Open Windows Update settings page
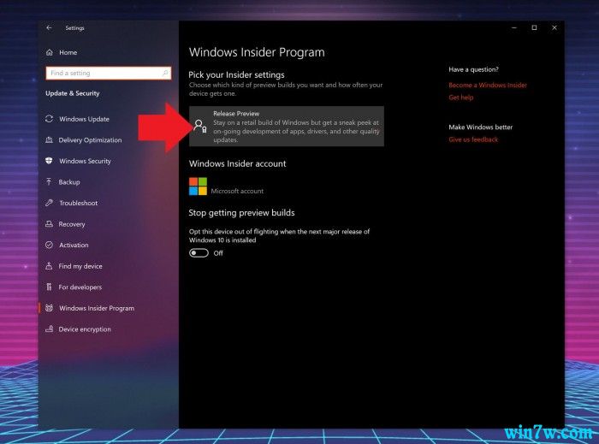Viewport: 599px width, 444px height. click(x=84, y=119)
